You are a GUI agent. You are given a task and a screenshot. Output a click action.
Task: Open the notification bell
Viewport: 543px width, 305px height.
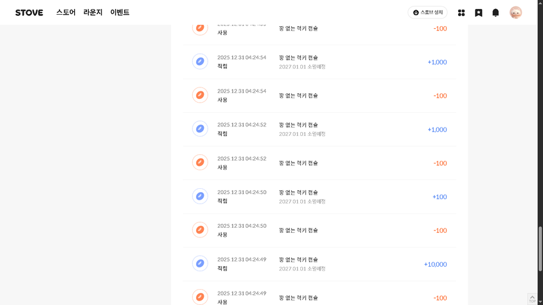click(x=496, y=13)
